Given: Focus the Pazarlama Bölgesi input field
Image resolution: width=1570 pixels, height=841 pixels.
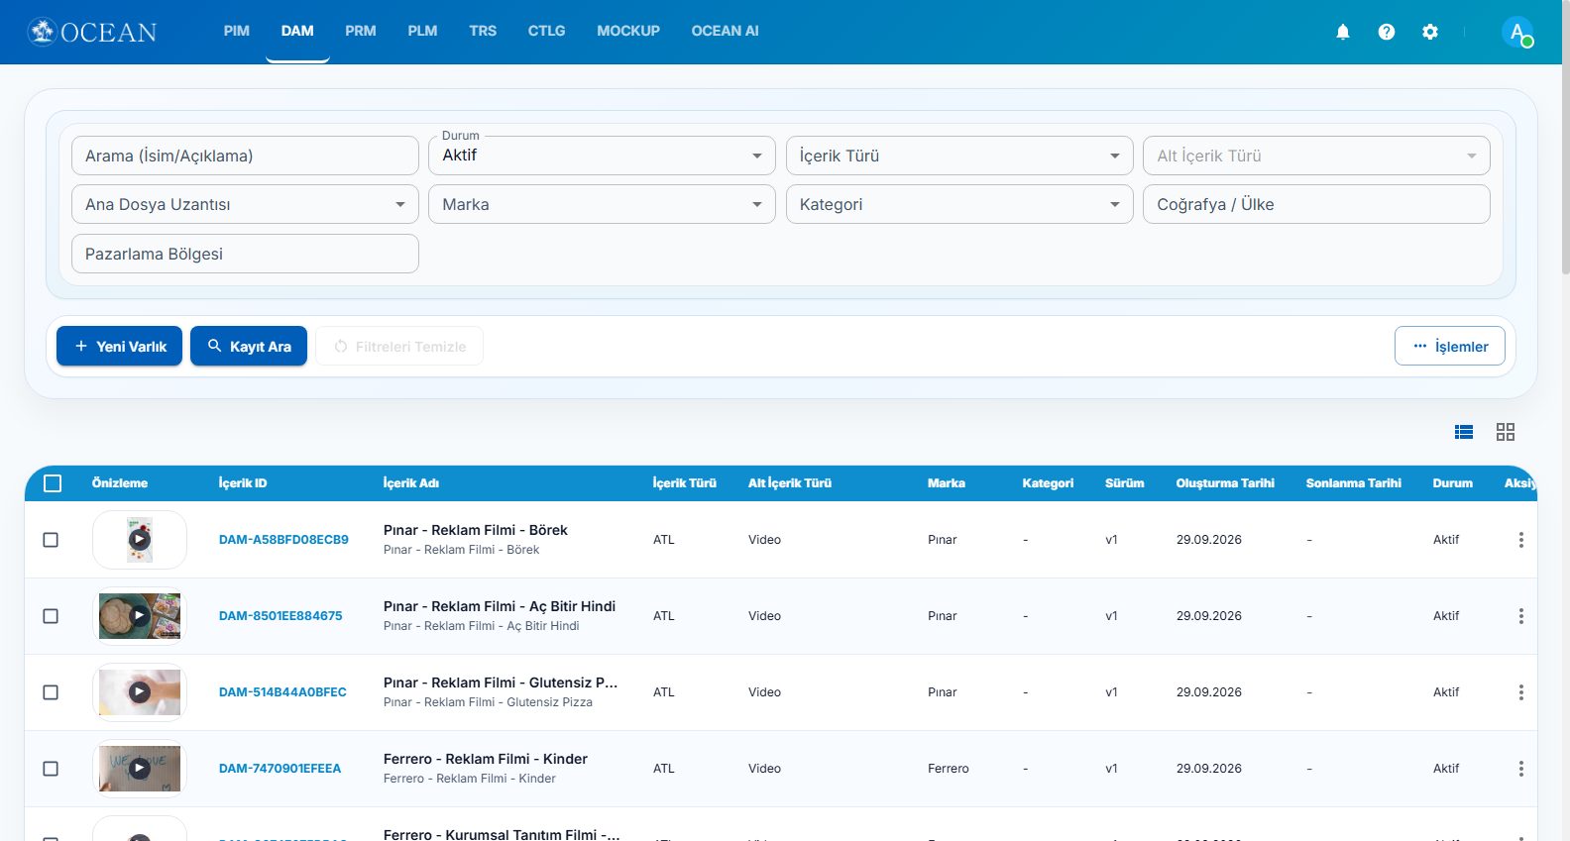Looking at the screenshot, I should 245,254.
